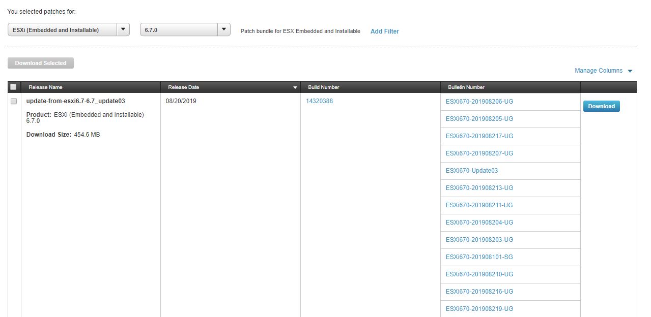Sort by Build Number column header
The image size is (651, 317).
click(x=371, y=87)
